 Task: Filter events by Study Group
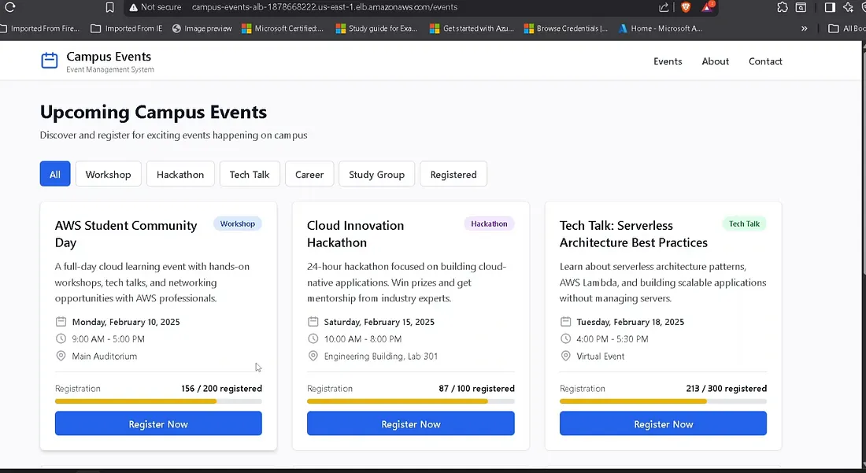[376, 174]
